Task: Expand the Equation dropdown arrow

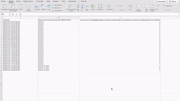Action: click(x=173, y=6)
